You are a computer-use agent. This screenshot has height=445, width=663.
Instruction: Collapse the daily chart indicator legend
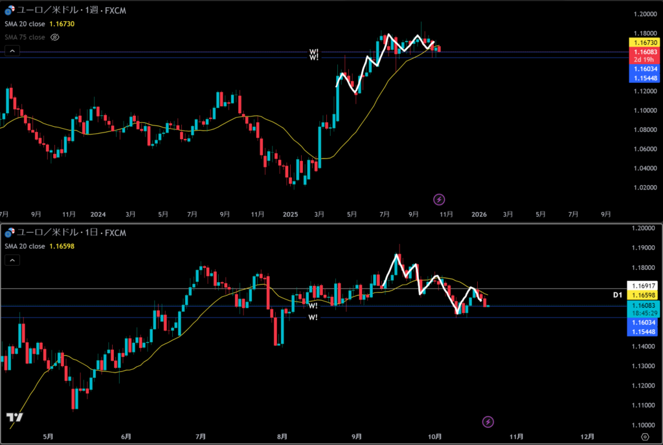tap(10, 260)
